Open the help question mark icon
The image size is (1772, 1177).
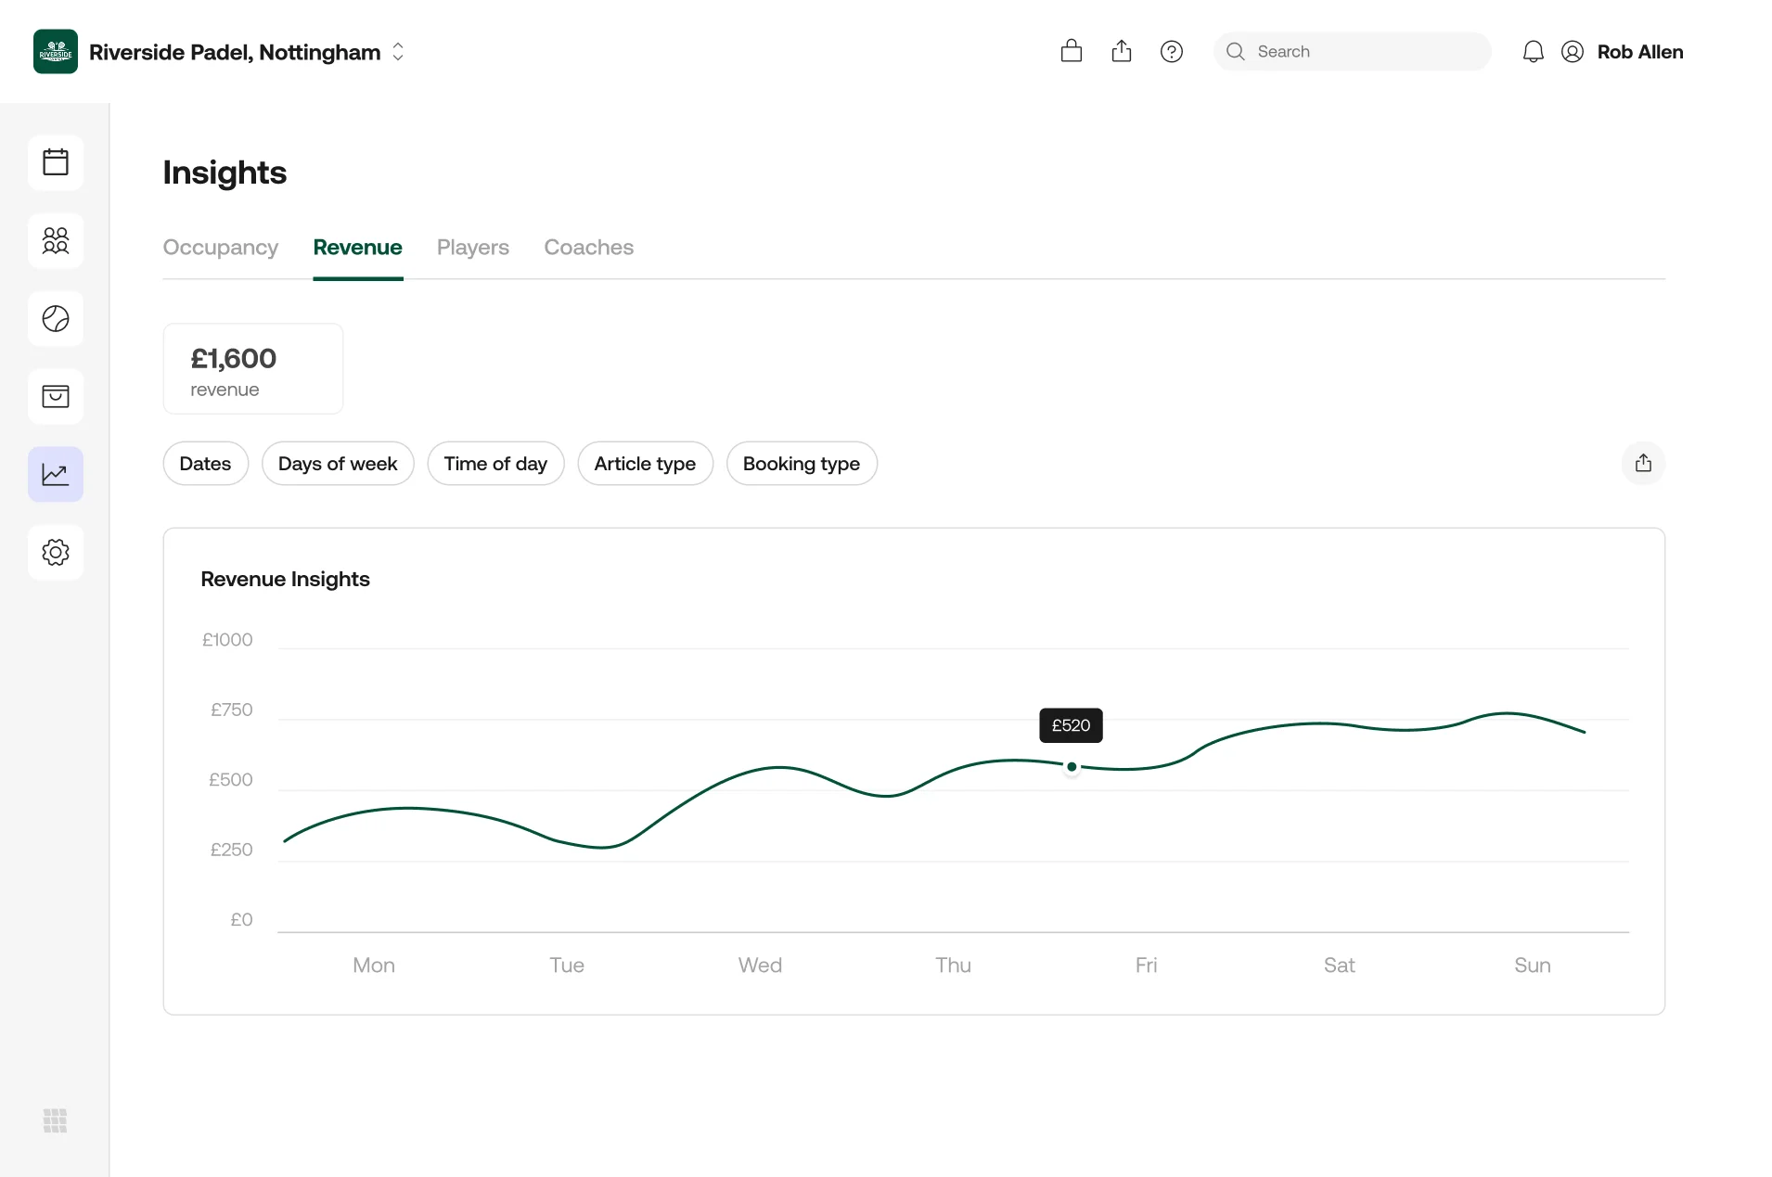(1172, 51)
